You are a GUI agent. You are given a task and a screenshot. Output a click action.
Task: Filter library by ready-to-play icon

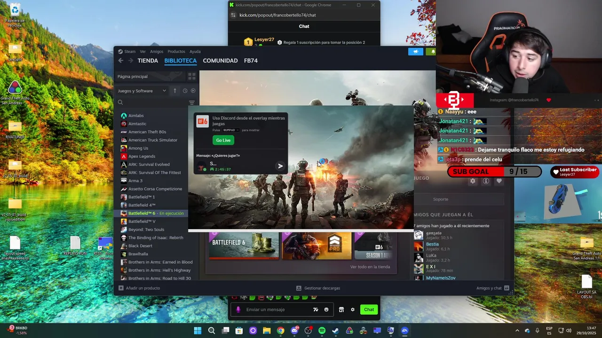coord(193,91)
